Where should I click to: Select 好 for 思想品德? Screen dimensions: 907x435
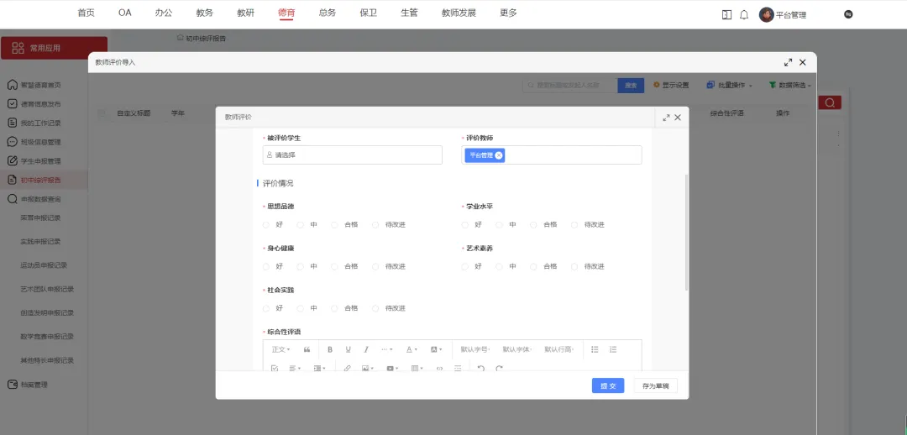click(x=266, y=225)
